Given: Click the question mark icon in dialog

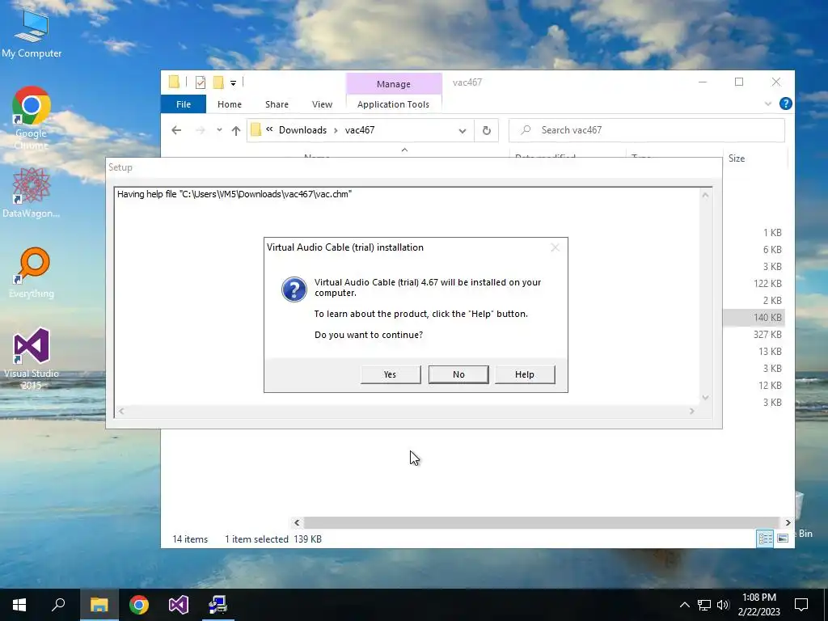Looking at the screenshot, I should tap(294, 289).
